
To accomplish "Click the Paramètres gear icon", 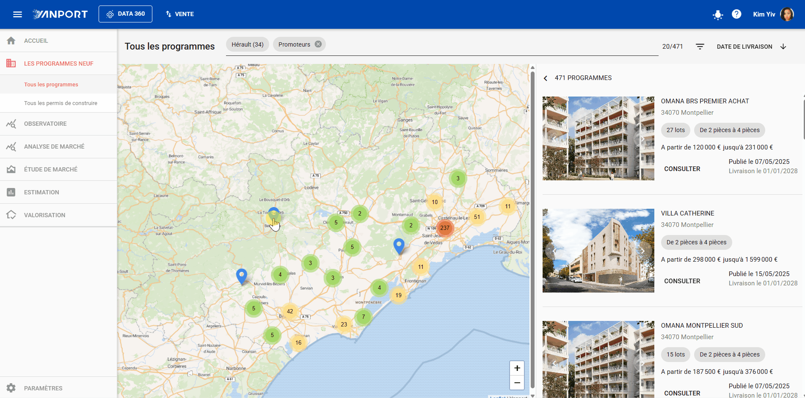I will [x=11, y=388].
